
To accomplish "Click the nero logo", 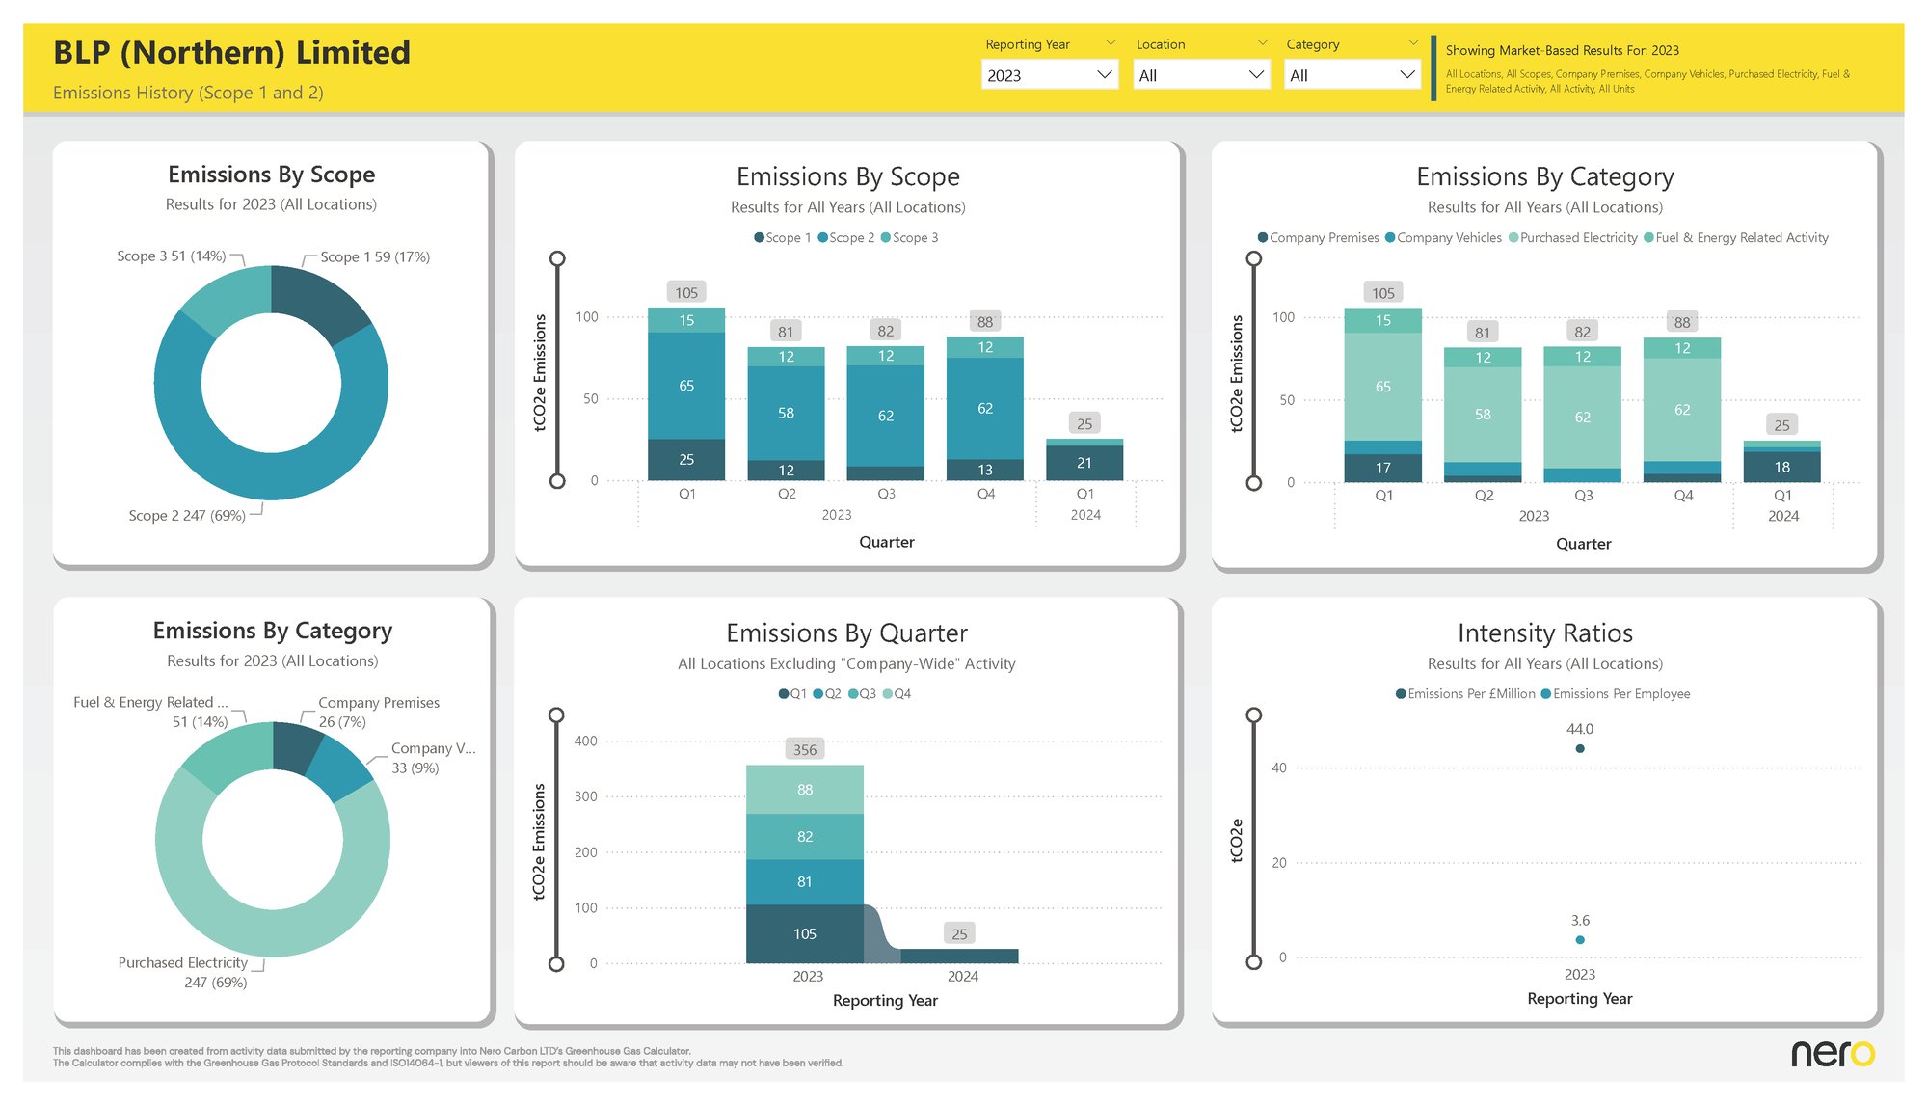I will click(x=1833, y=1053).
